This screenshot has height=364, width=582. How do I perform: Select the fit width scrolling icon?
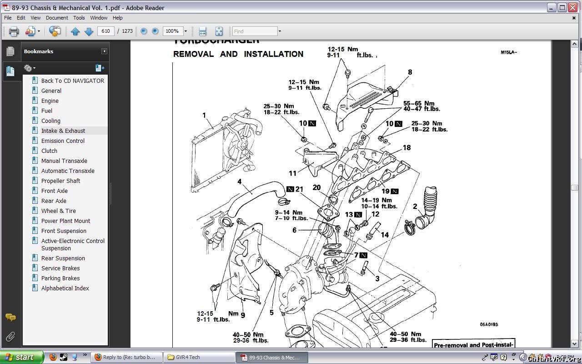203,31
